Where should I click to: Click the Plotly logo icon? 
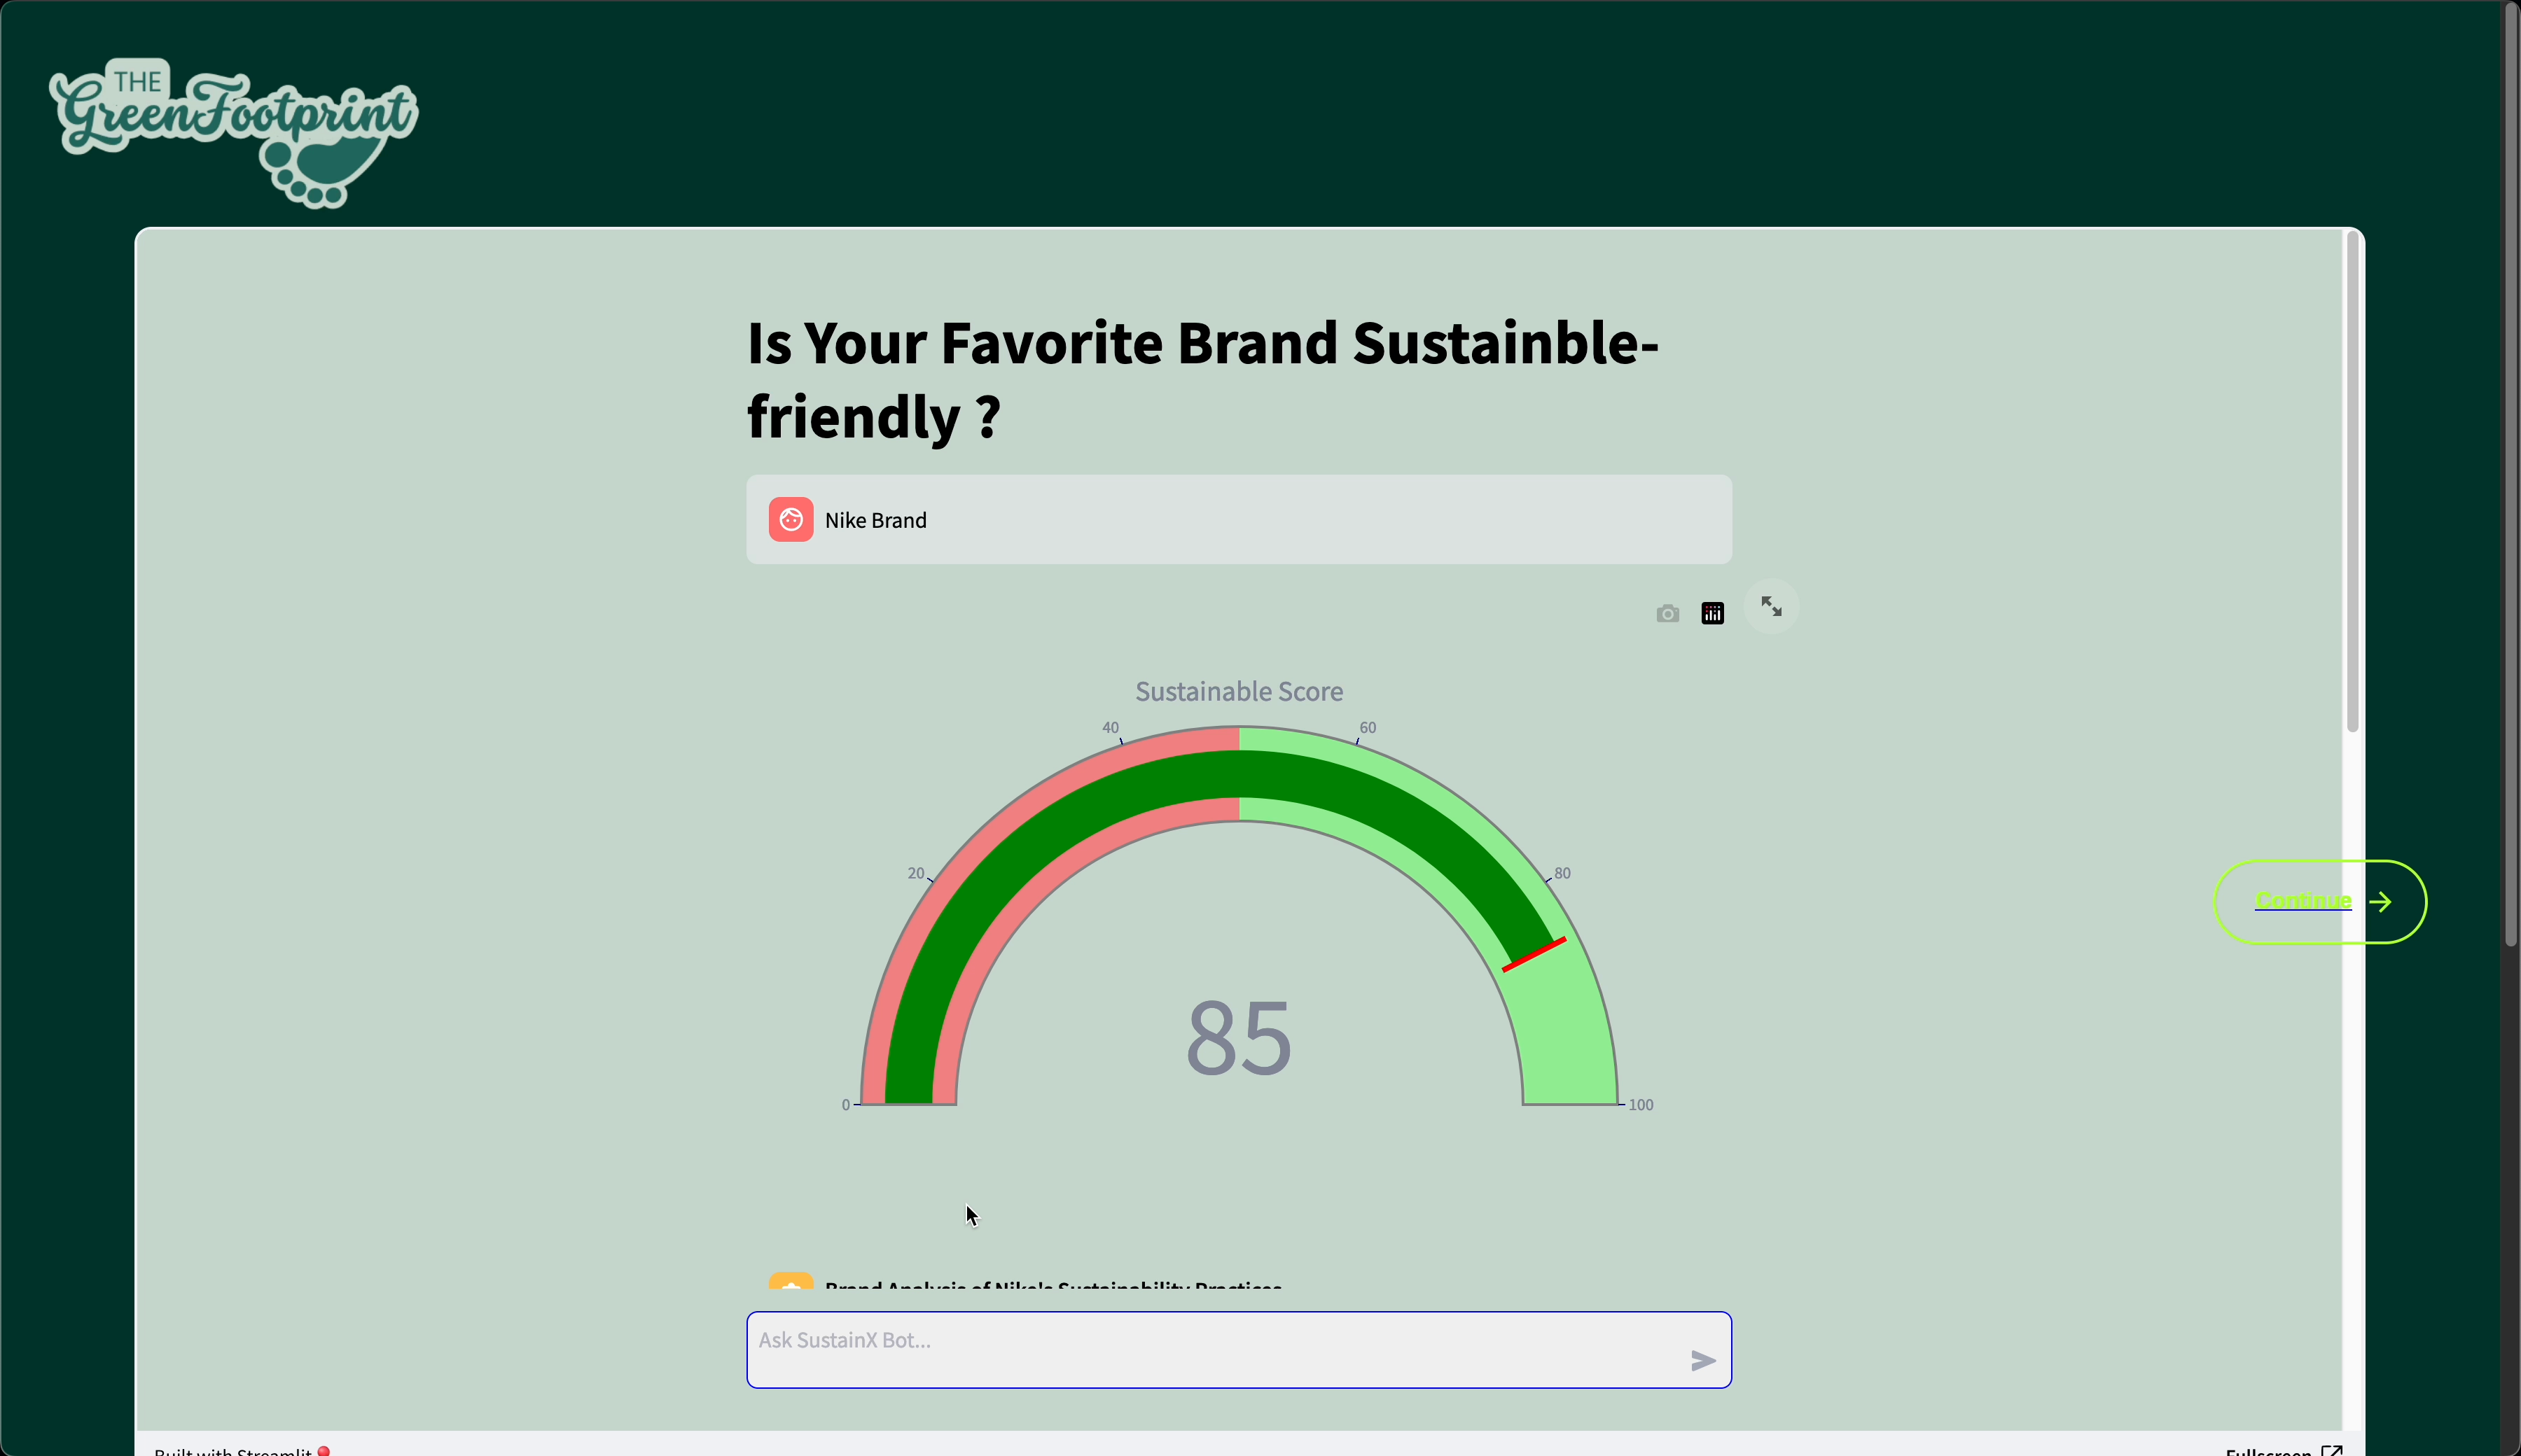[x=1713, y=614]
